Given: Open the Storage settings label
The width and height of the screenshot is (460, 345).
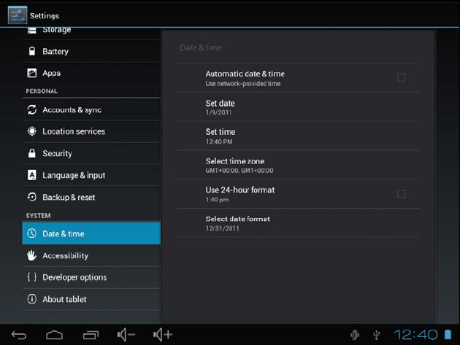Looking at the screenshot, I should [57, 30].
